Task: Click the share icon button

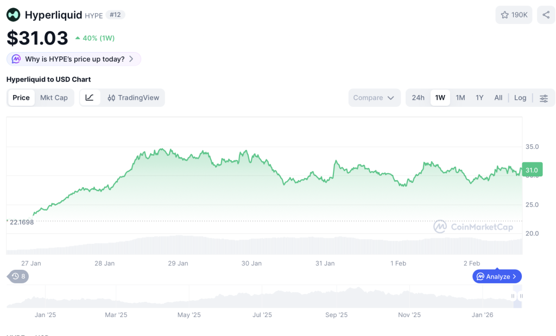Action: [x=546, y=15]
